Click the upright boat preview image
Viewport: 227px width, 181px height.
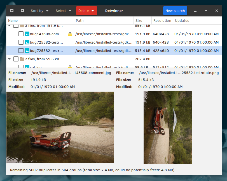60,127
